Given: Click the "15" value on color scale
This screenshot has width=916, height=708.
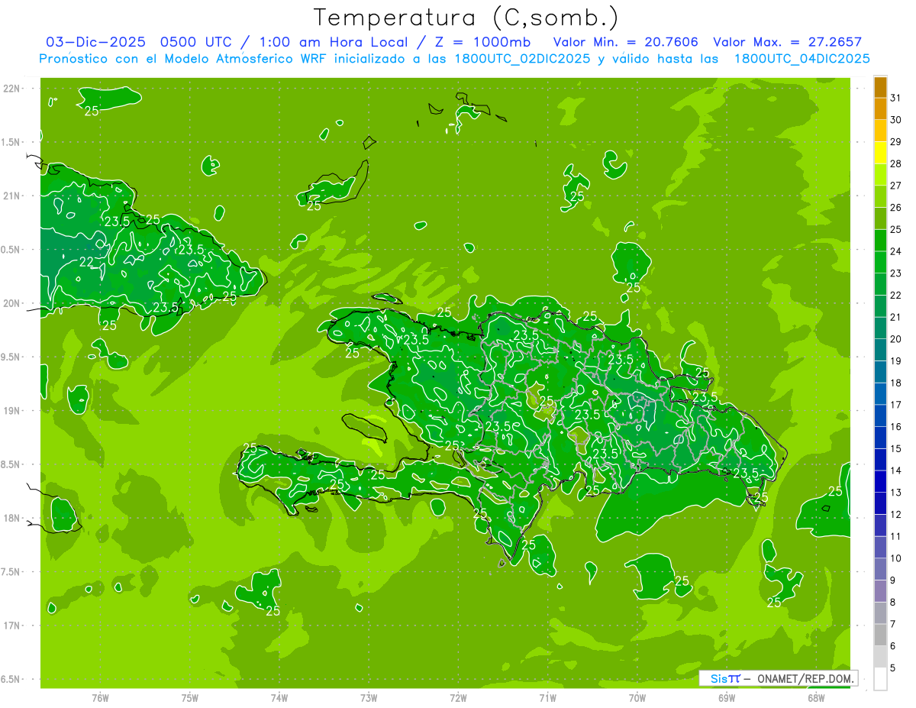Looking at the screenshot, I should (896, 449).
